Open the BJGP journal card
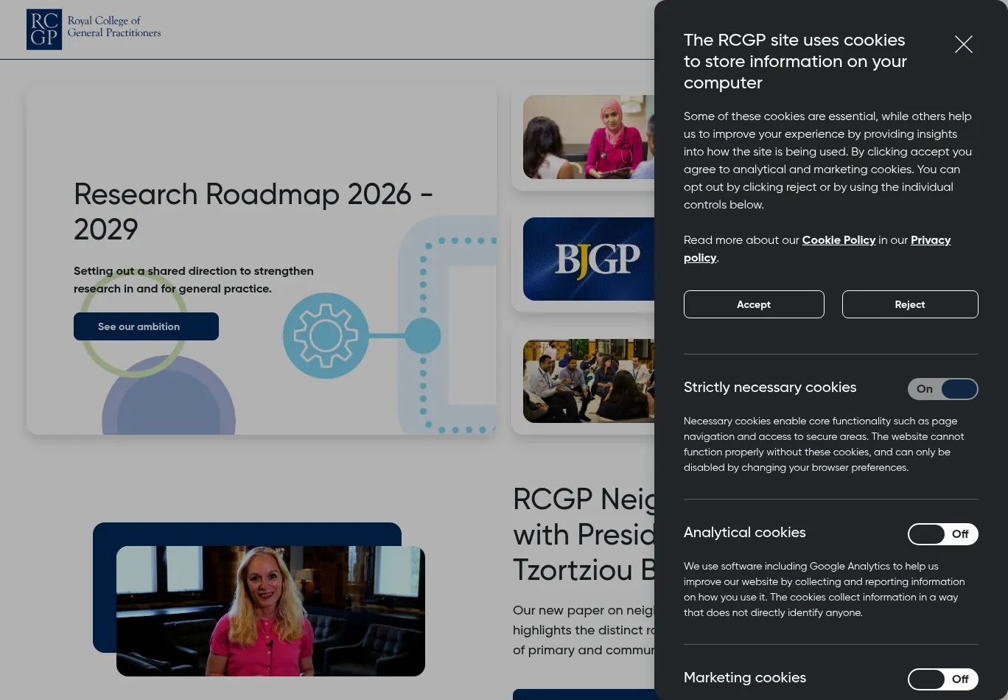 tap(589, 259)
